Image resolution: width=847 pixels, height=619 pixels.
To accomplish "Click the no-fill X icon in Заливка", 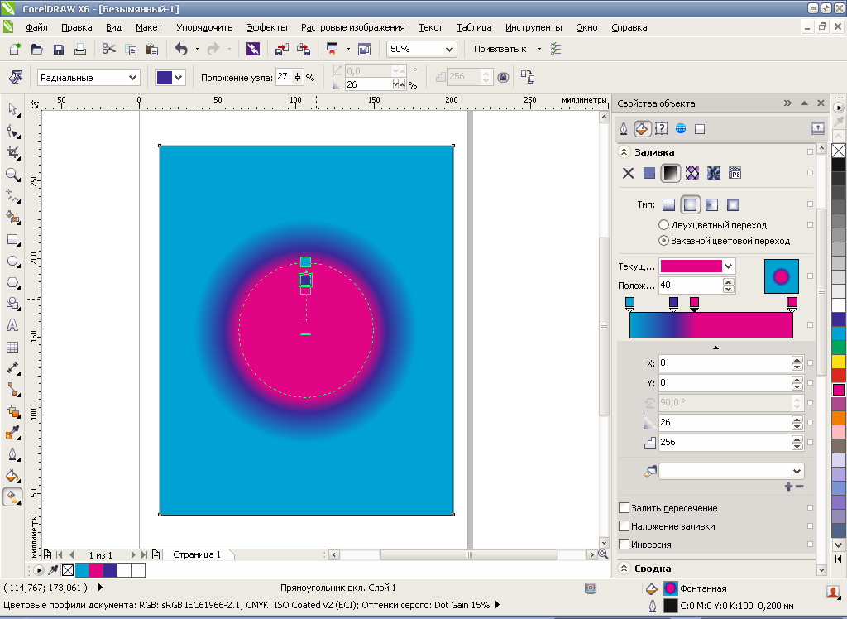I will [628, 173].
